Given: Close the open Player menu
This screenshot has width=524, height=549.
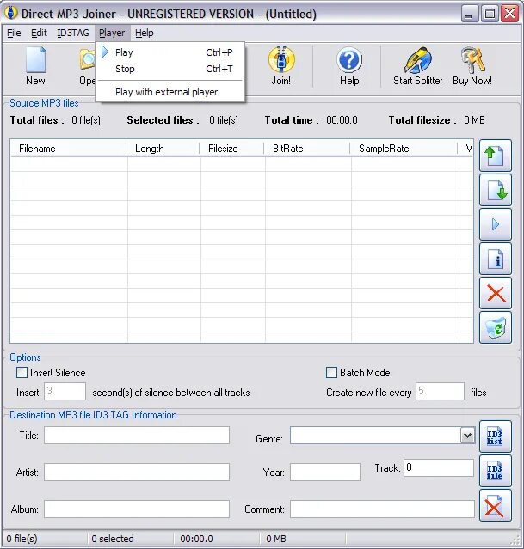Looking at the screenshot, I should click(112, 33).
